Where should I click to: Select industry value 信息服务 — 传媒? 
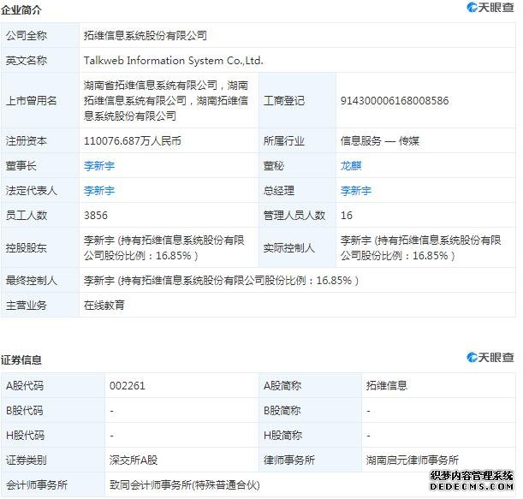click(x=379, y=140)
